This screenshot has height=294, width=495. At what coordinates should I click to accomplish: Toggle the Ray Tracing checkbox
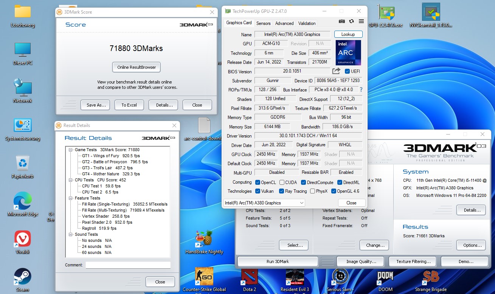pyautogui.click(x=282, y=191)
